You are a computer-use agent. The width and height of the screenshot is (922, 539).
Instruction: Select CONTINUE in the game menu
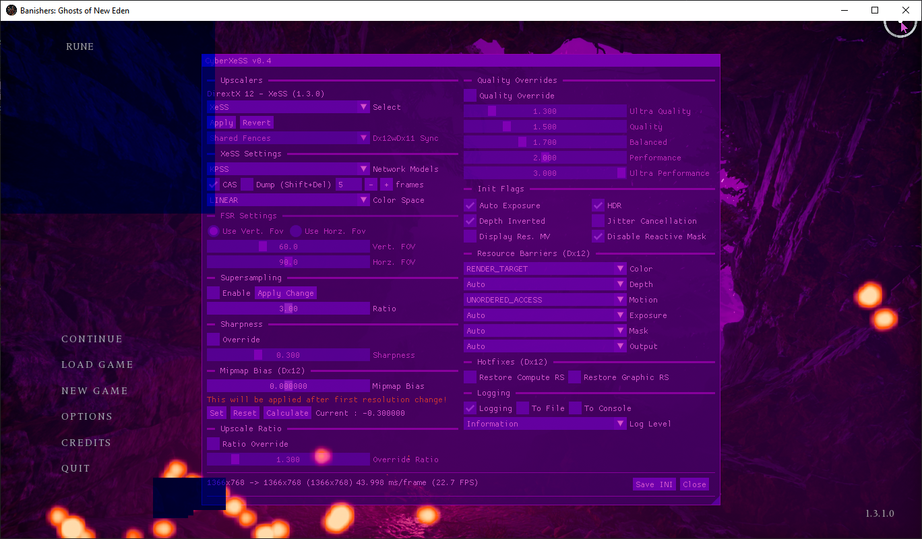point(92,339)
